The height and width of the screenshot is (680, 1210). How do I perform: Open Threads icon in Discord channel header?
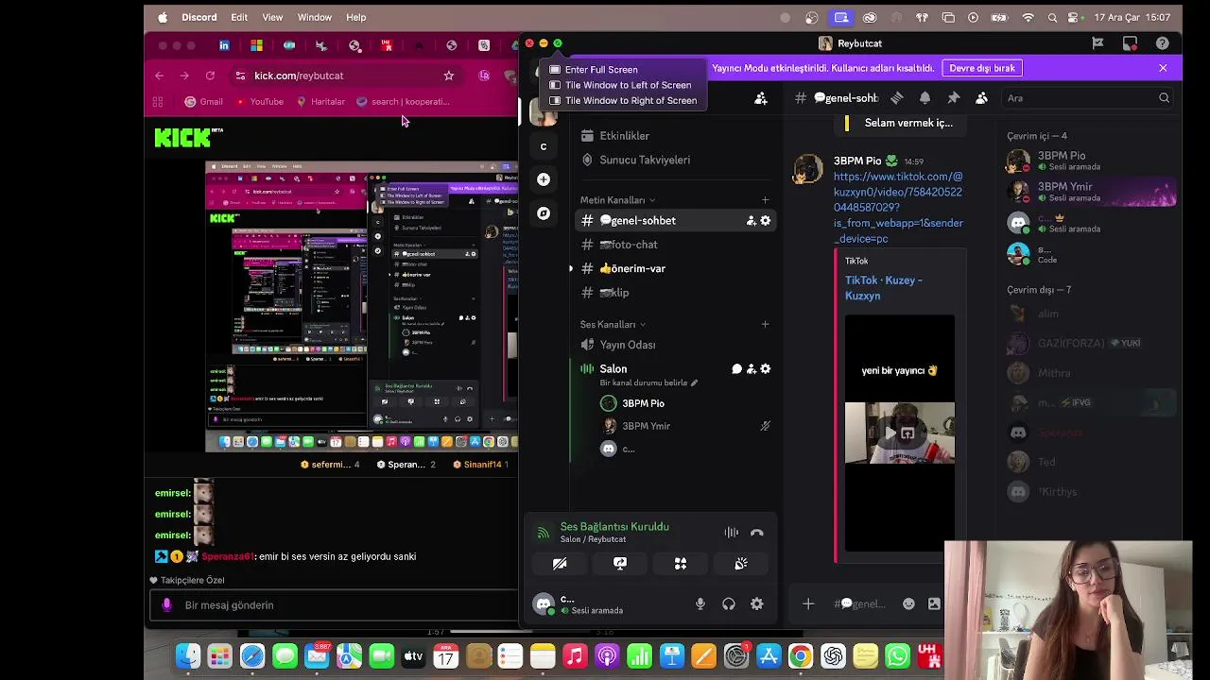(896, 98)
